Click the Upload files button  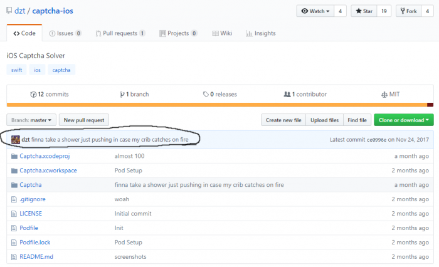coord(324,120)
